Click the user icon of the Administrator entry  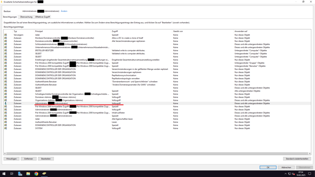5,103
